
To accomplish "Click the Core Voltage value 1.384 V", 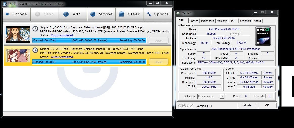I will click(x=241, y=43).
